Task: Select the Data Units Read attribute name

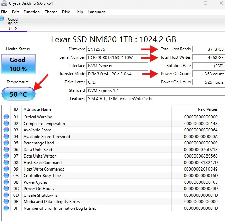Action: click(38, 150)
